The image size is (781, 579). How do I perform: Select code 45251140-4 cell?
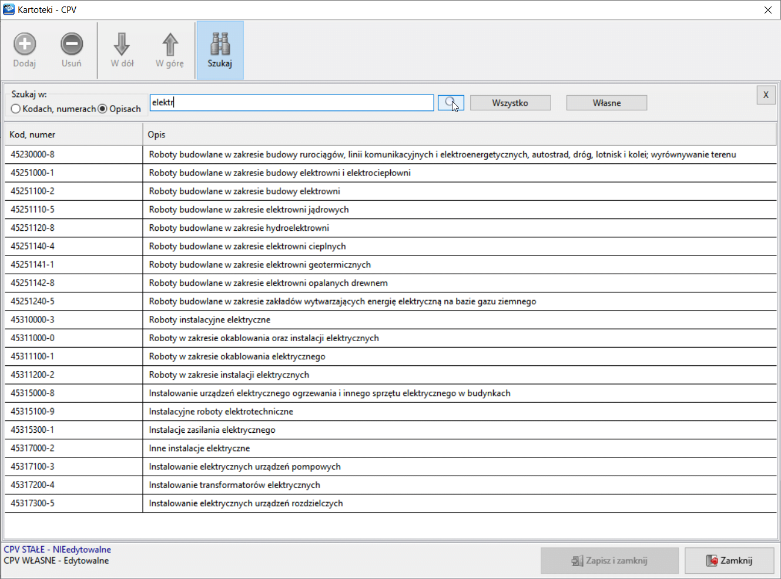73,246
